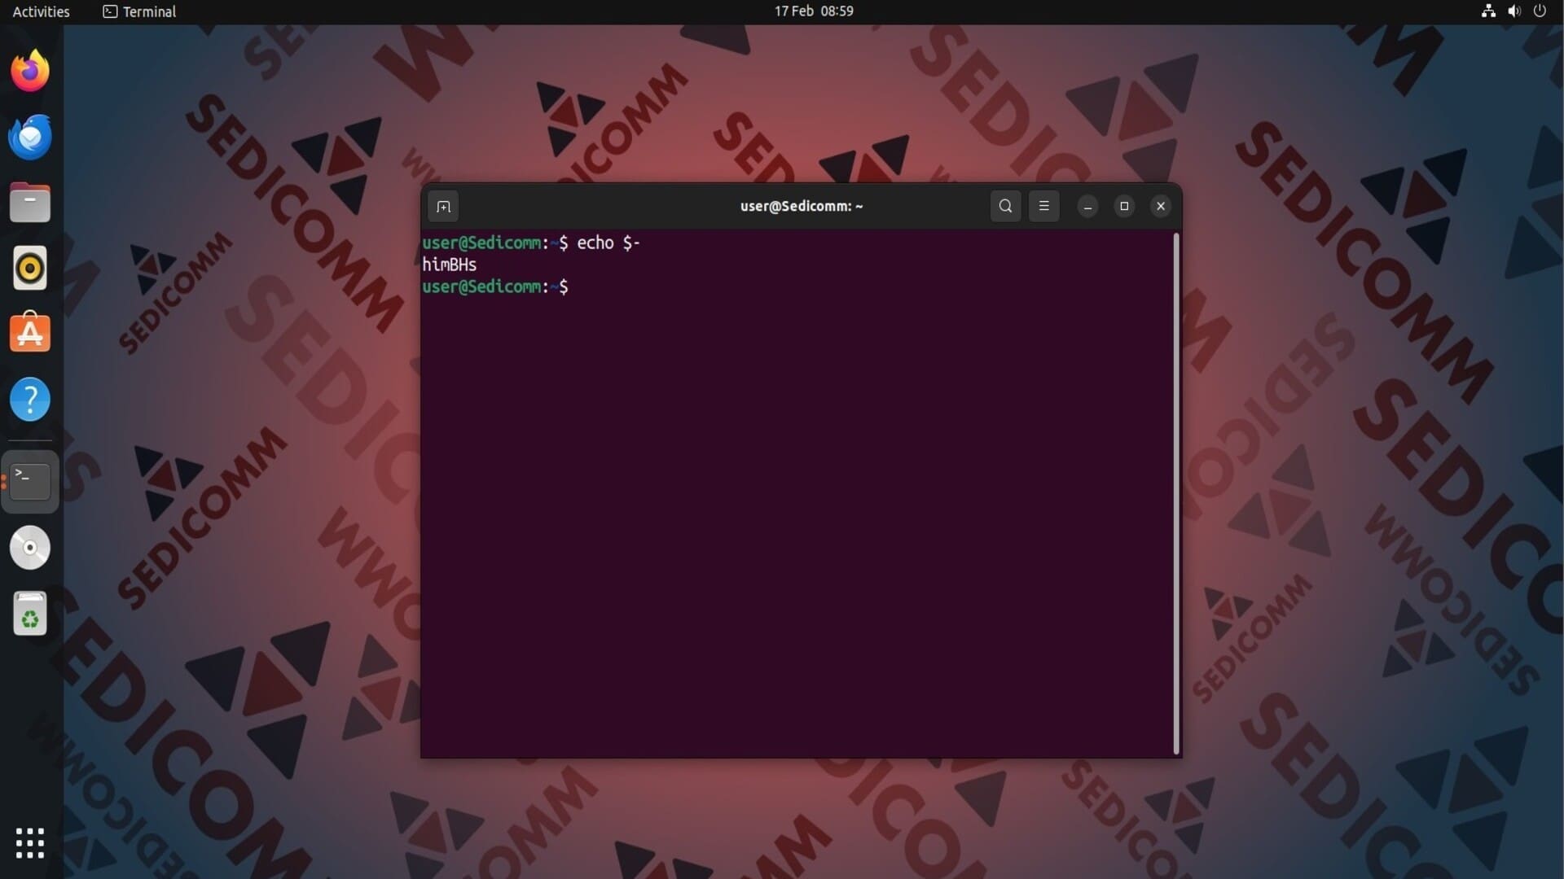Close the terminal window

pos(1161,206)
